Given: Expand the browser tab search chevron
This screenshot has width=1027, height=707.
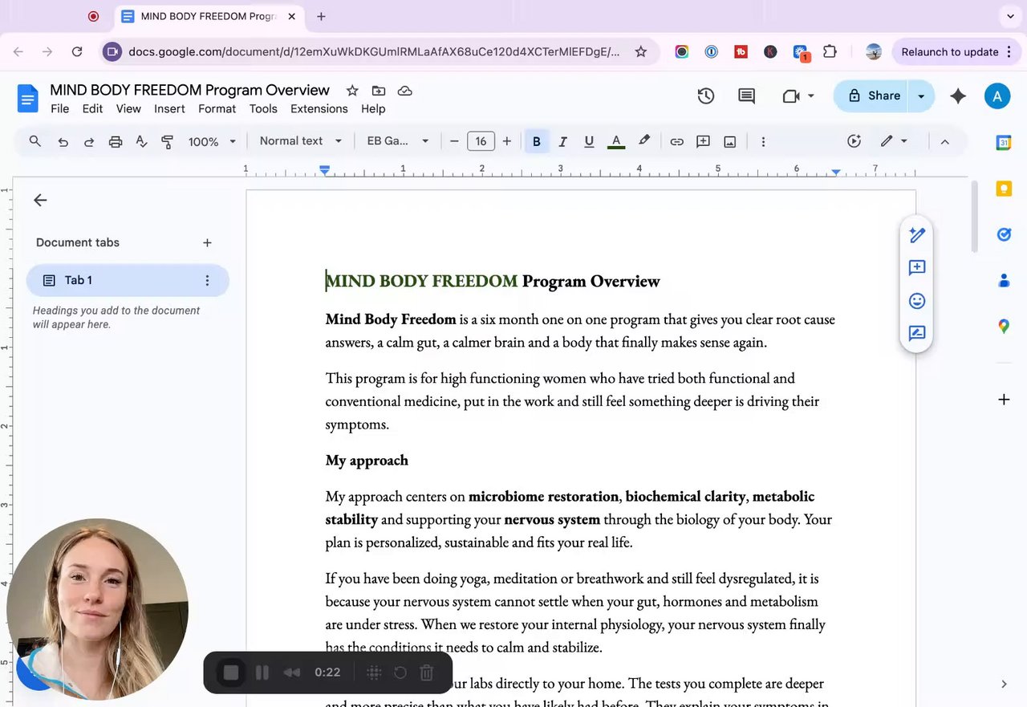Looking at the screenshot, I should click(x=1010, y=16).
